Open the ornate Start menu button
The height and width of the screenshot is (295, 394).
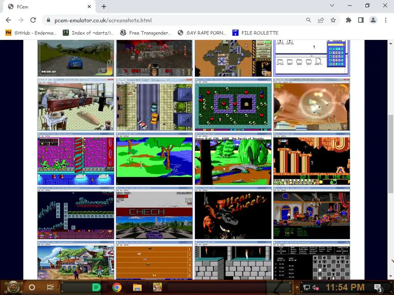coord(13,287)
